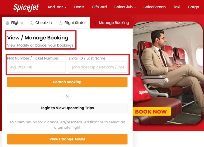Click the SpiceJet logo
The width and height of the screenshot is (204, 147).
point(26,7)
